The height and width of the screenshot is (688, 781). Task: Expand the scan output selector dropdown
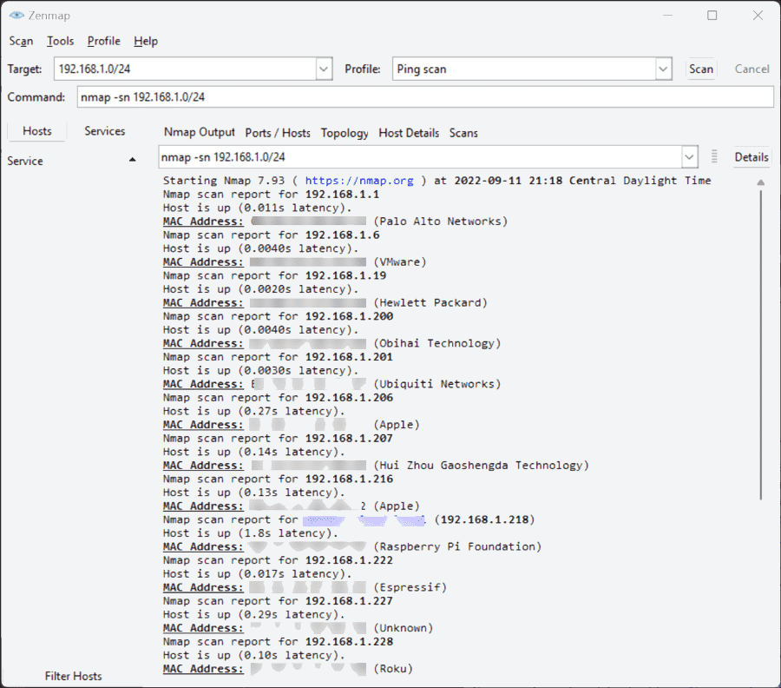(689, 157)
